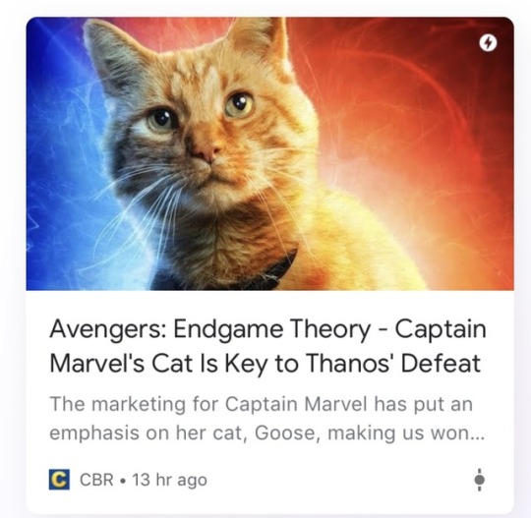This screenshot has height=518, width=531.
Task: Click the "13 hr ago" timestamp
Action: point(169,480)
